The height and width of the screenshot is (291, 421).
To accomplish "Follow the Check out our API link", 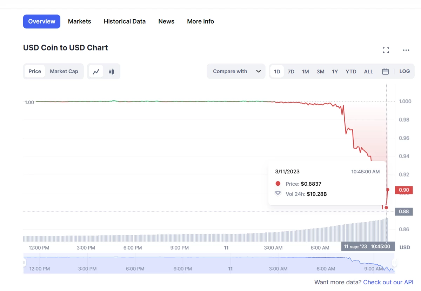I will pos(388,282).
